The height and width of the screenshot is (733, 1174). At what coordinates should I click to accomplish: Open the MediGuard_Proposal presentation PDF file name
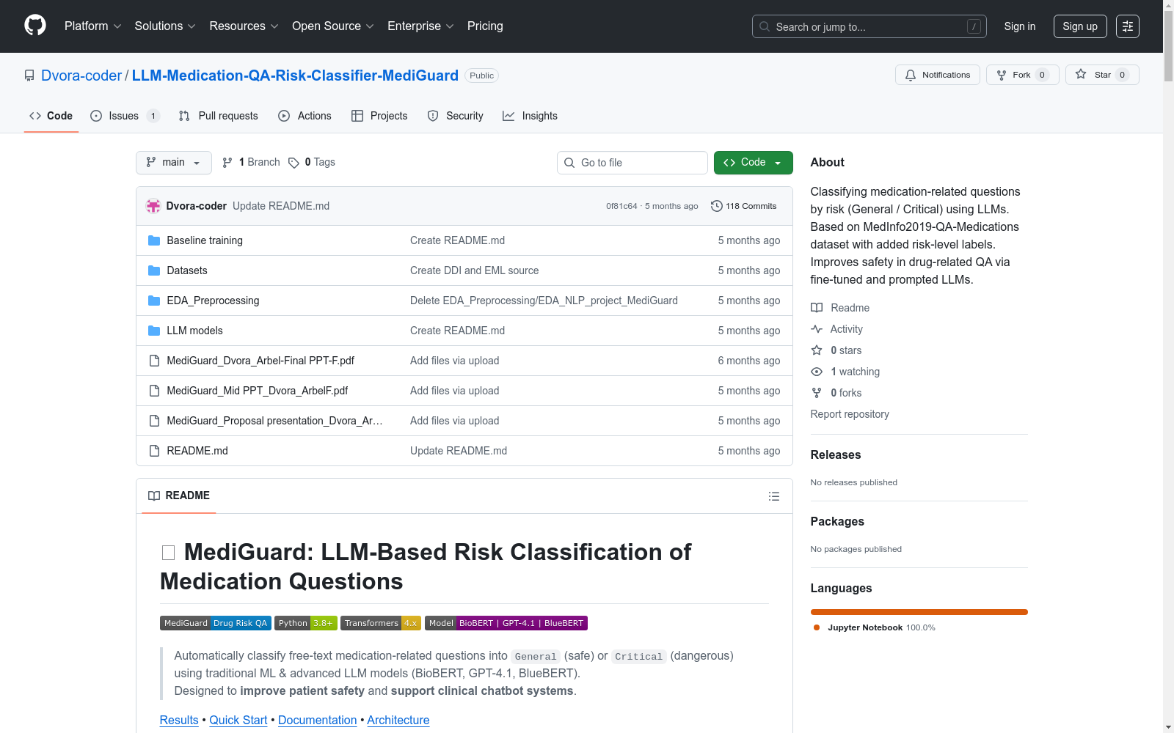[274, 421]
